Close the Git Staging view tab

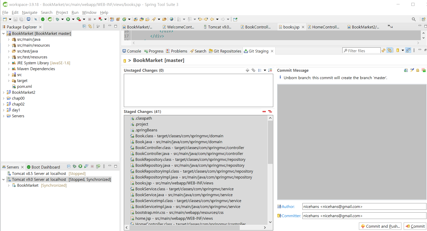click(x=272, y=51)
